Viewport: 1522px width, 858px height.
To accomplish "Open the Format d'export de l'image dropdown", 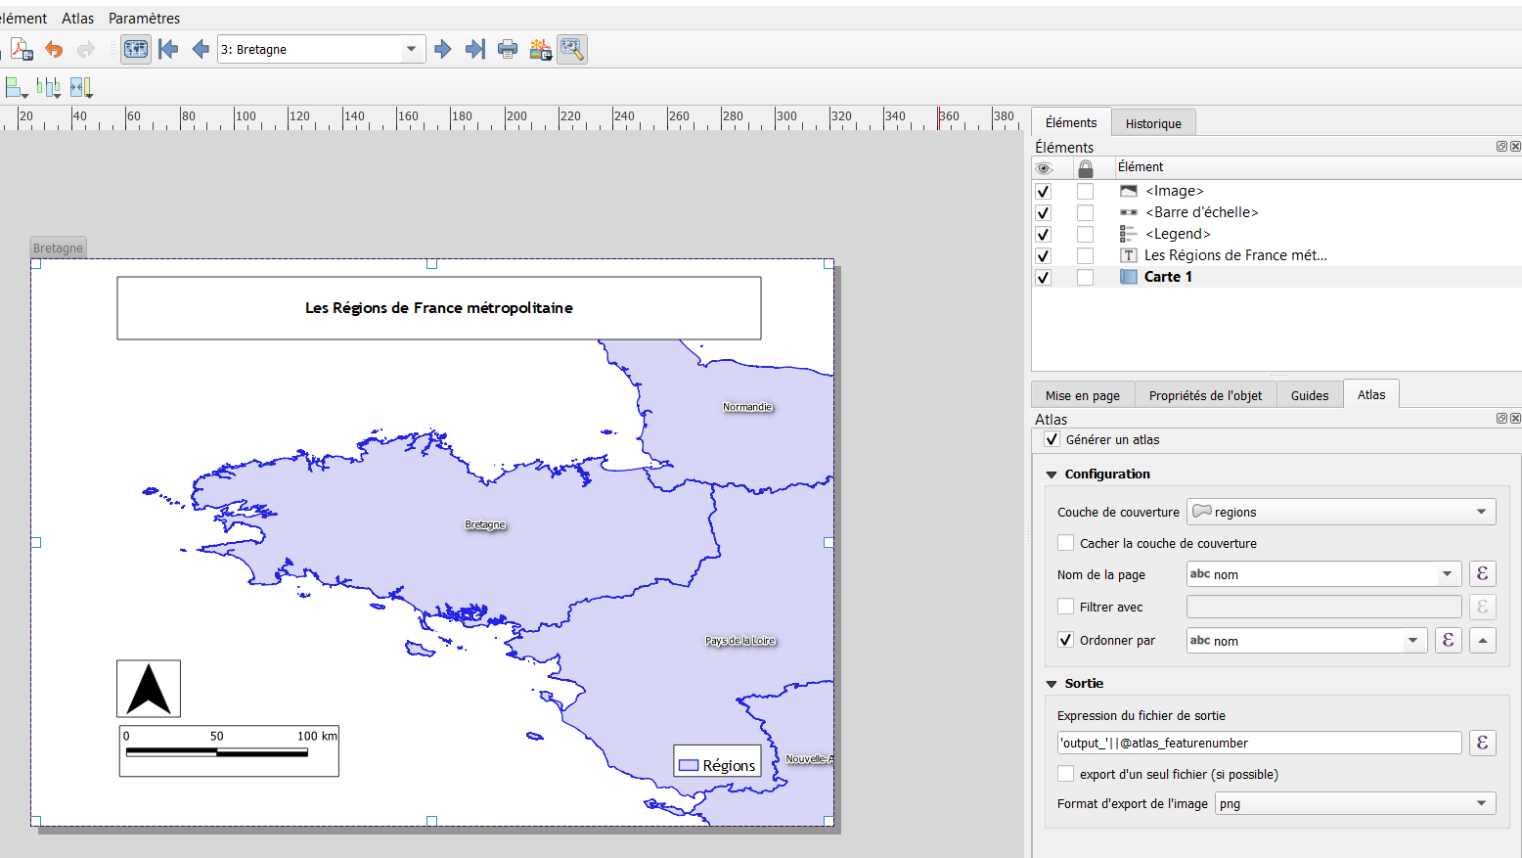I will click(x=1355, y=803).
